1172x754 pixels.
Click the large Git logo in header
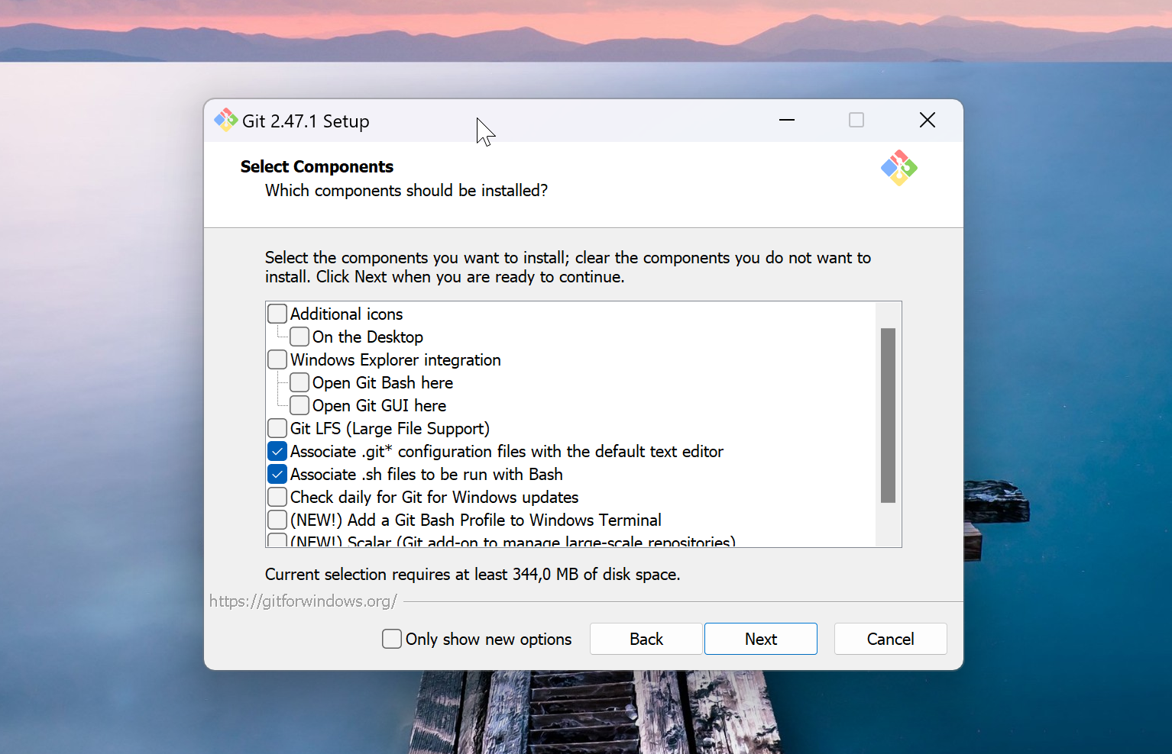898,168
